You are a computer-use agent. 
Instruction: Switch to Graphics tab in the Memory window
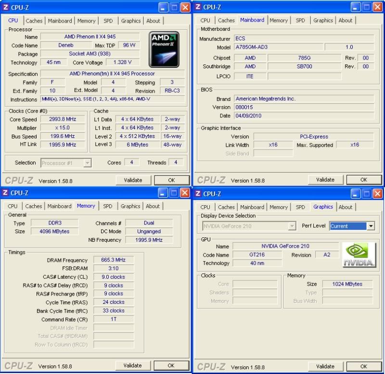tap(130, 206)
